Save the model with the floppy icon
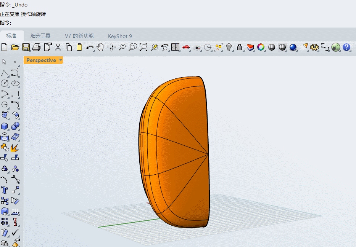356x247 pixels. tap(26, 47)
